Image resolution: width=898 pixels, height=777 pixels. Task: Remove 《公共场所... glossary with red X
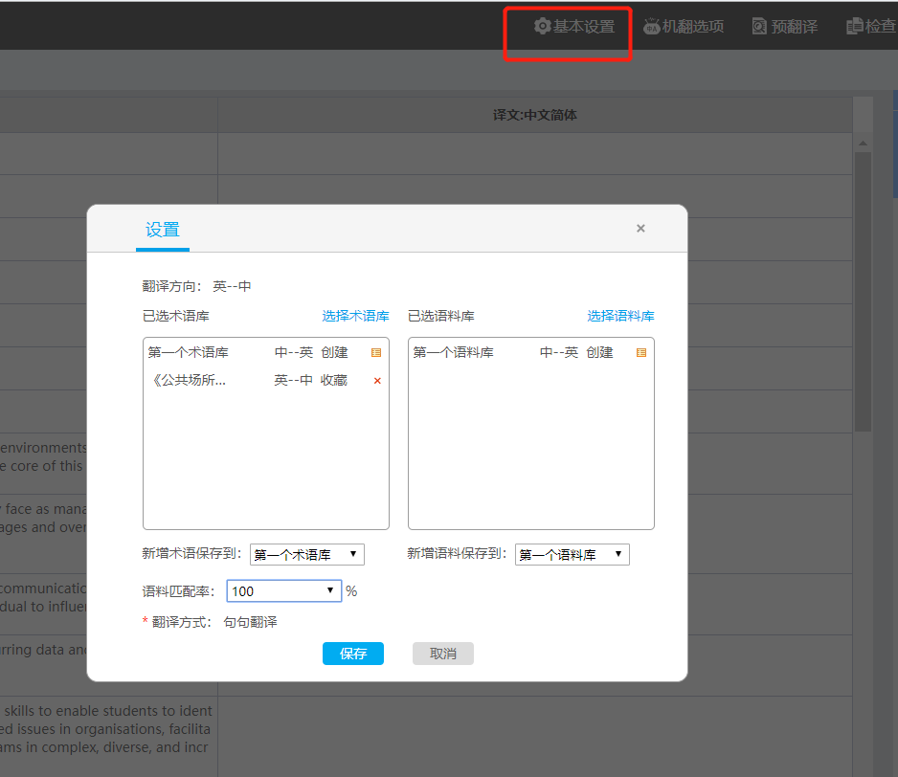(x=377, y=381)
